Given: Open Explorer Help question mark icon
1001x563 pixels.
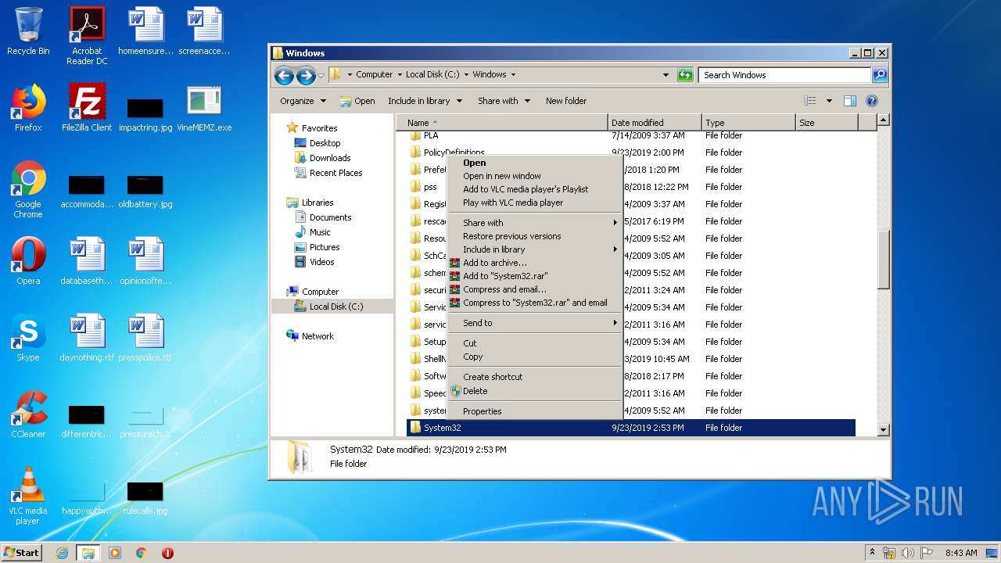Looking at the screenshot, I should 872,101.
